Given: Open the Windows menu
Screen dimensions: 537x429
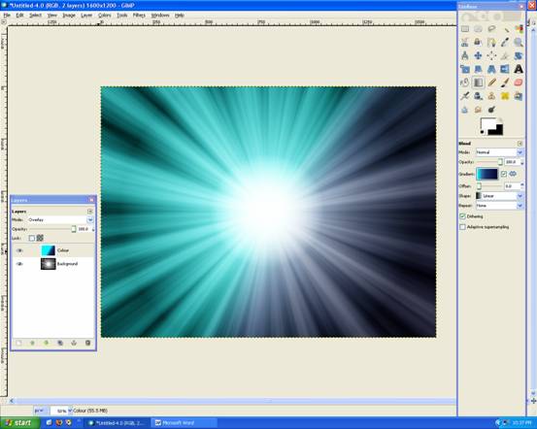Looking at the screenshot, I should 160,16.
